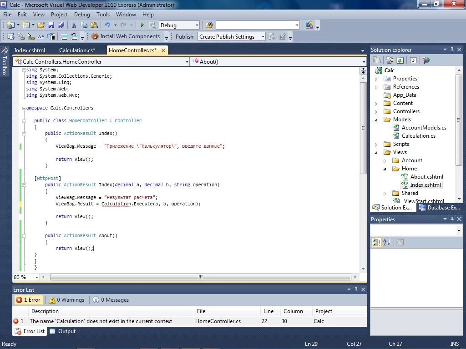This screenshot has height=349, width=466.
Task: Toggle the 0 Warnings filter button
Action: [66, 300]
